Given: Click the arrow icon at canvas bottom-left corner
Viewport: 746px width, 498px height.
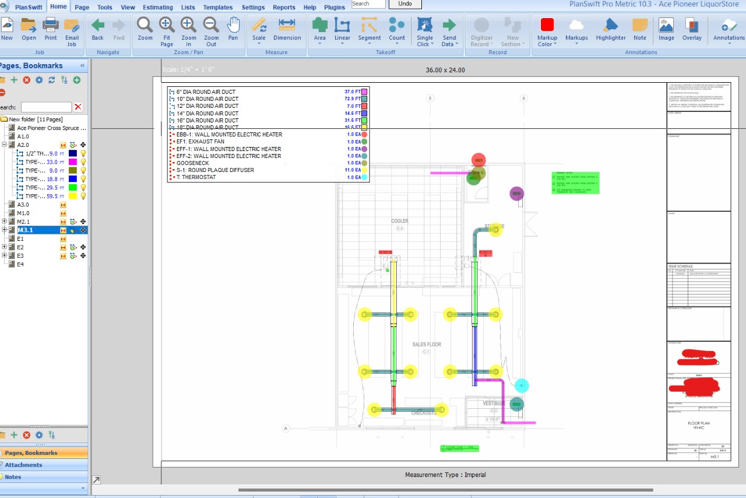Looking at the screenshot, I should pos(96,480).
